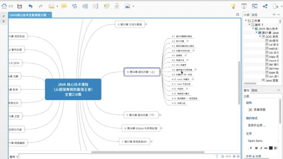This screenshot has height=159, width=283.
Task: Switch to the 图标 markers tab
Action: coord(254,90)
